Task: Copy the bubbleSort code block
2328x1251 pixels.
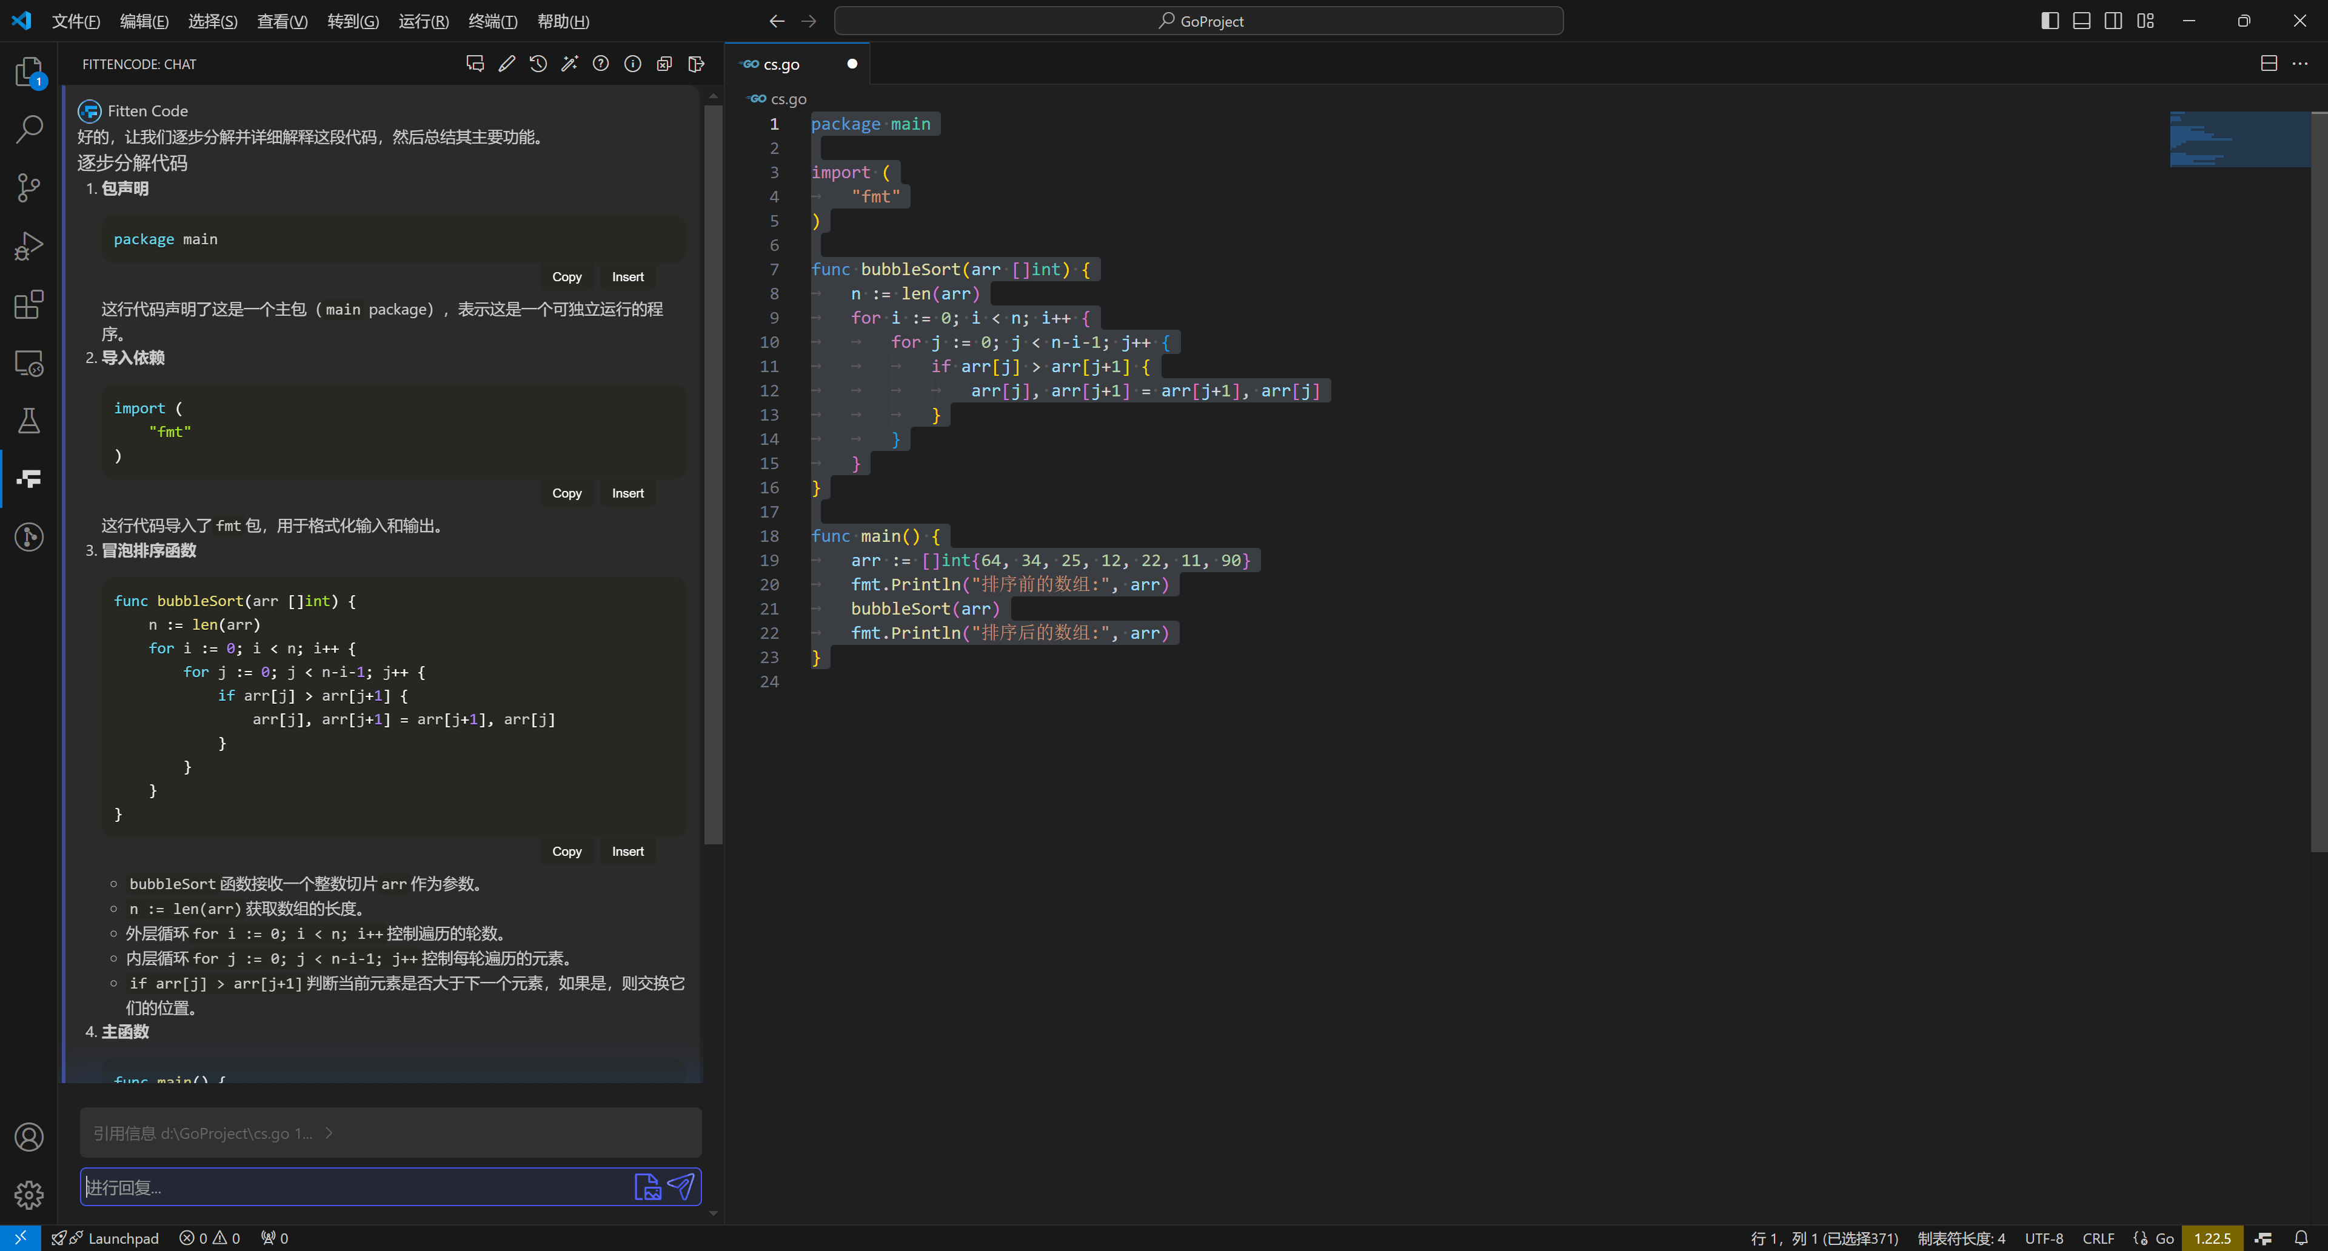Action: (x=567, y=851)
